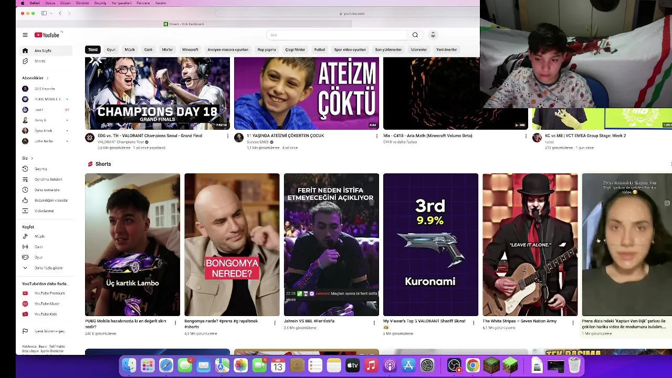Open options for Top 5 Sheriff Skins short

click(x=473, y=323)
